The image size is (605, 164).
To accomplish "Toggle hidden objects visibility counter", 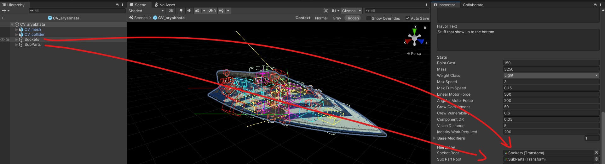I will click(212, 11).
